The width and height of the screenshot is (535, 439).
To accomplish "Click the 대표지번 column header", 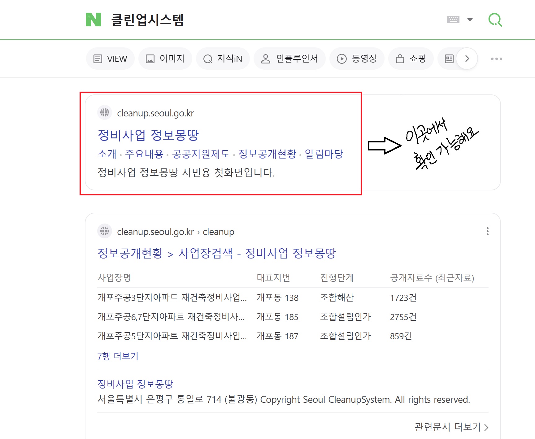I will click(x=273, y=277).
